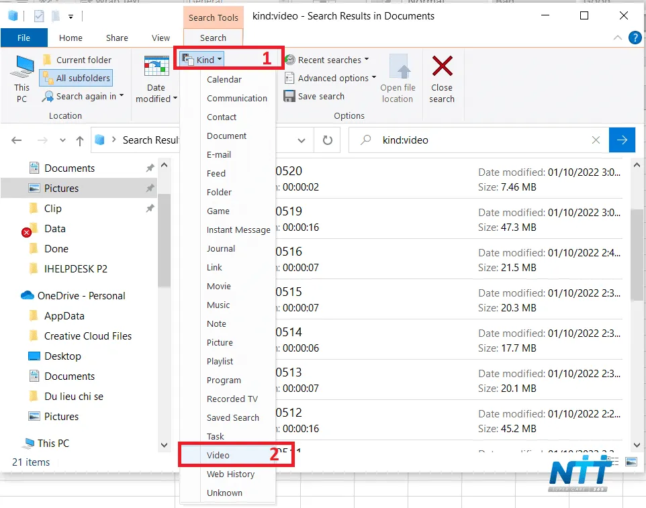The height and width of the screenshot is (508, 646).
Task: Click the Refresh icon in address bar
Action: pos(328,140)
